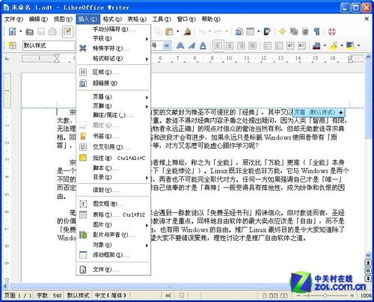This screenshot has width=374, height=302.
Task: Toggle Italic formatting button
Action: coord(191,46)
